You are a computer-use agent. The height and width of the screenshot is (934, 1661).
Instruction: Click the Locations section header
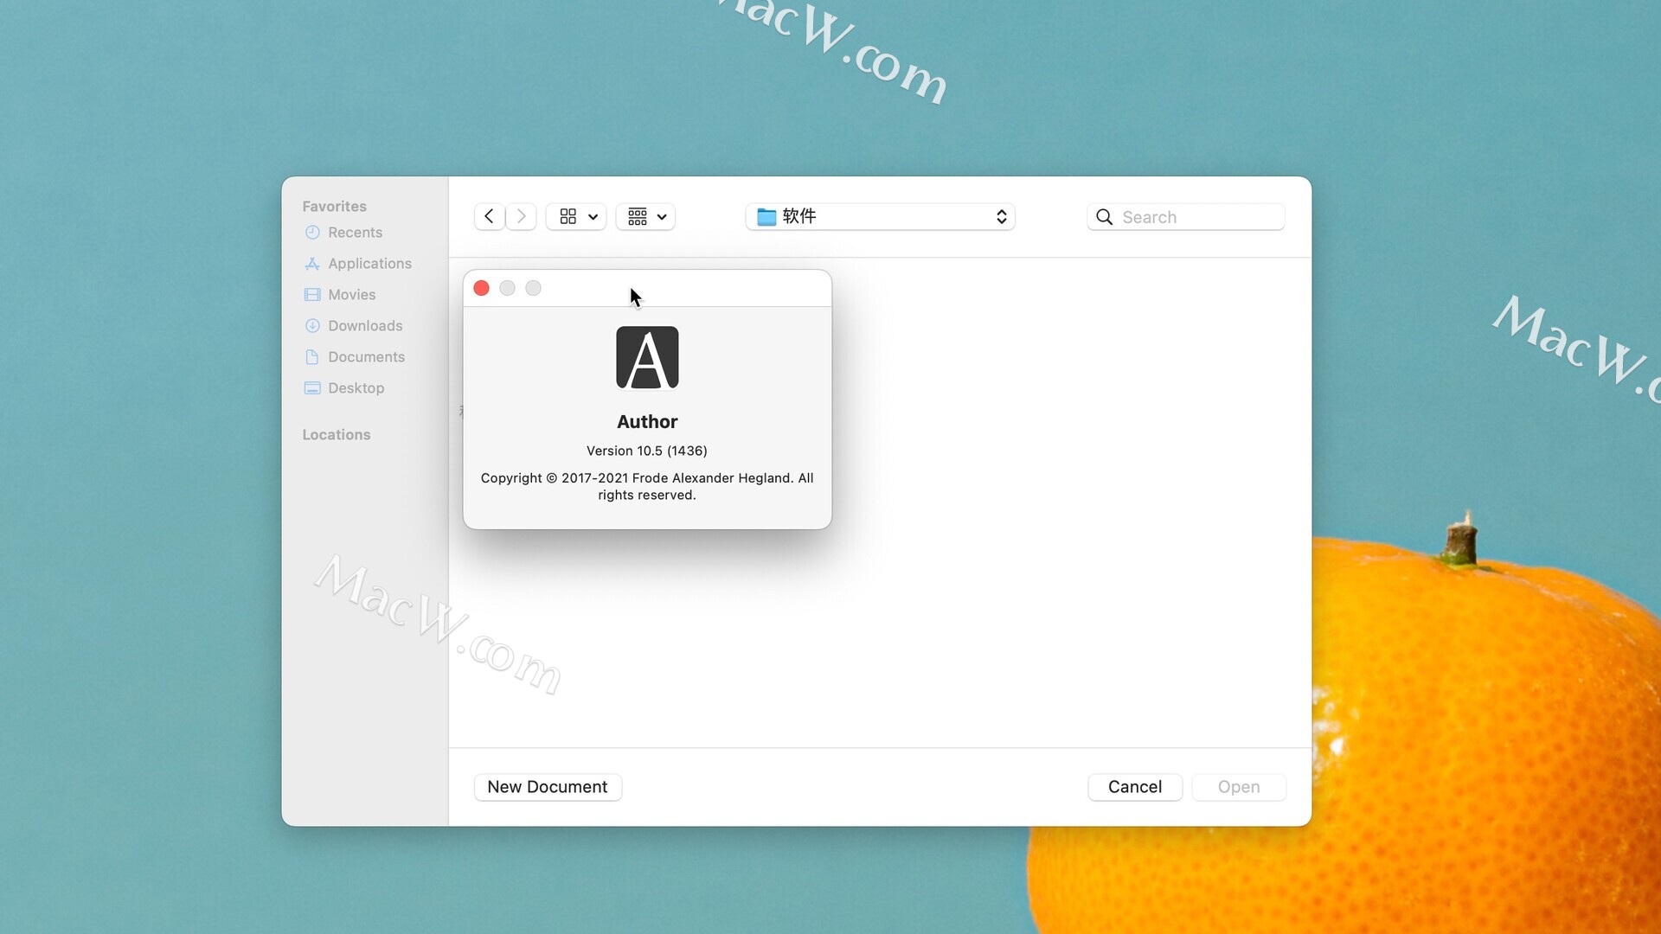coord(337,435)
